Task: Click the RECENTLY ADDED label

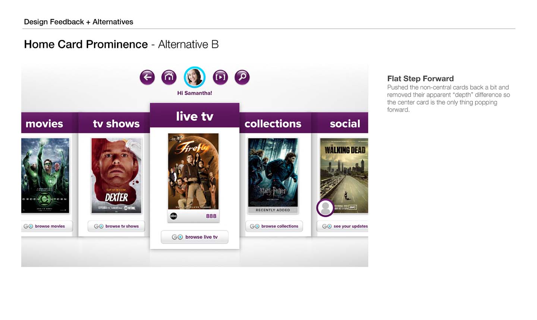Action: click(273, 210)
